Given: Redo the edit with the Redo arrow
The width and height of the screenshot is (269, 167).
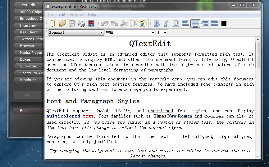Looking at the screenshot, I should tap(114, 24).
